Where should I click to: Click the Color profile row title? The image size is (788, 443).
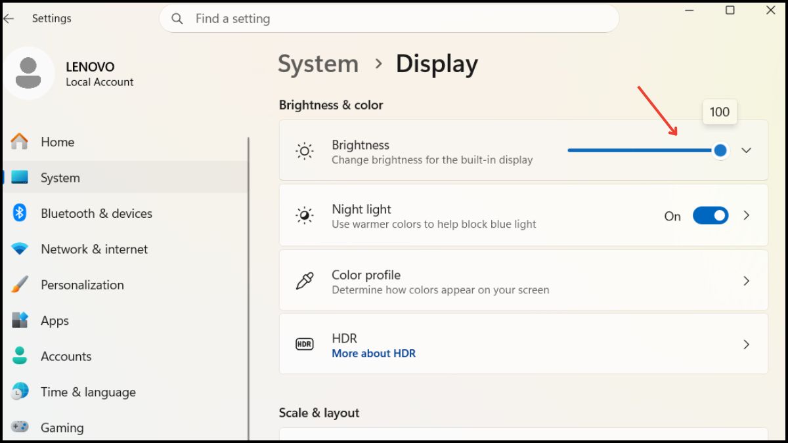click(366, 275)
